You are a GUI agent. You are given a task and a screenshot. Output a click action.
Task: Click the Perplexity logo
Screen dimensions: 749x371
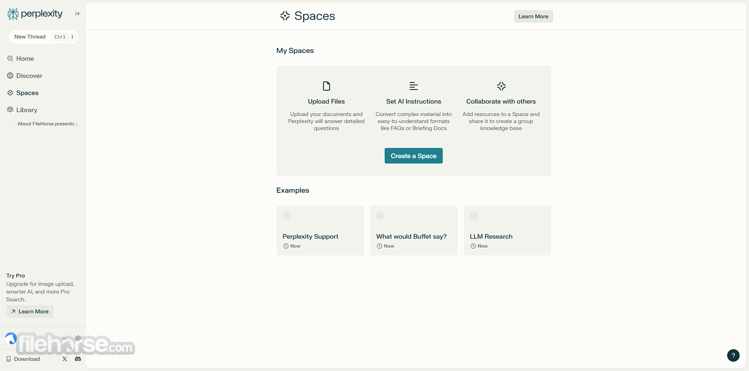(x=35, y=14)
